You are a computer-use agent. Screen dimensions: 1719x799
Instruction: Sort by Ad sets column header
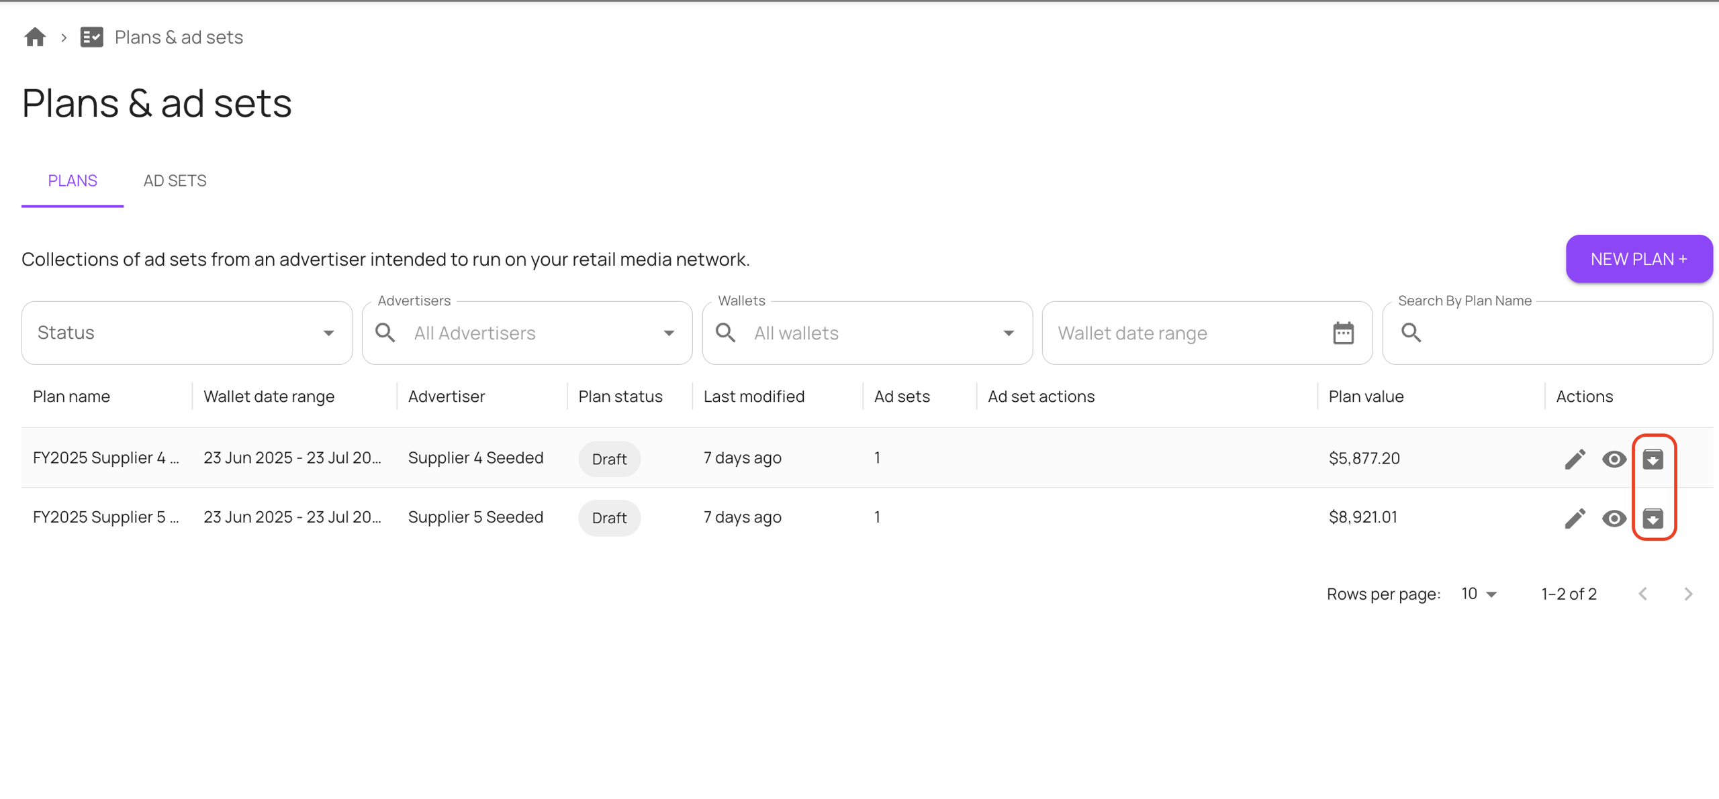[901, 396]
